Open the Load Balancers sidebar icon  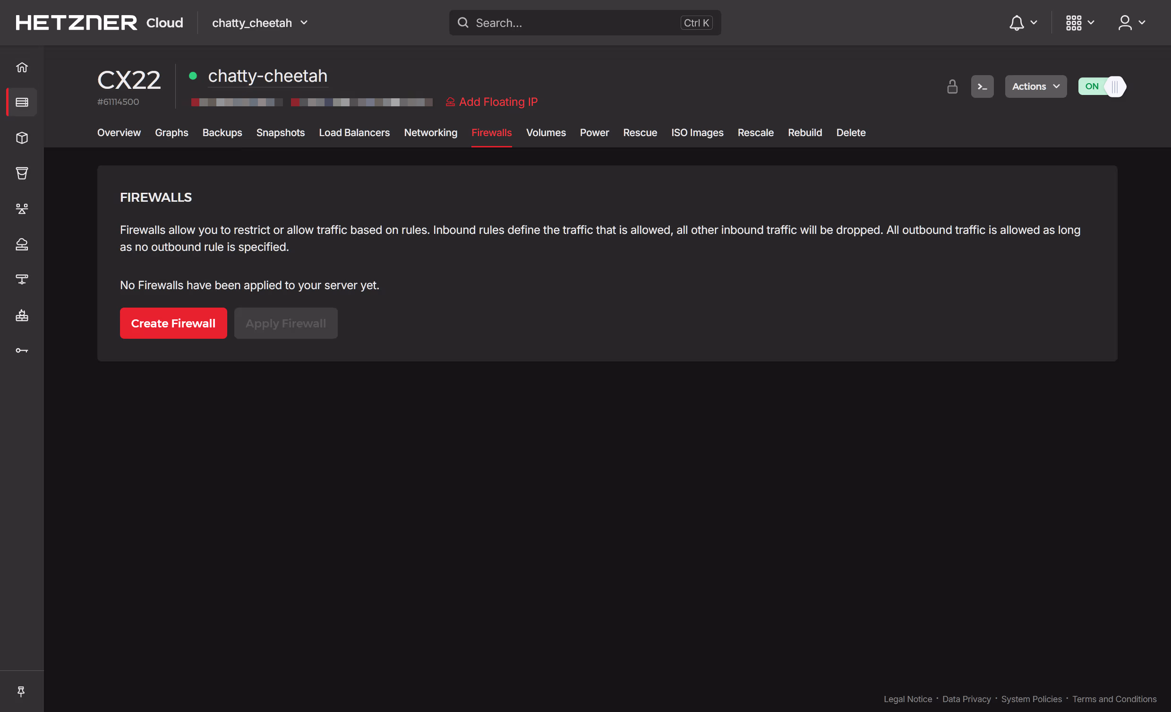coord(22,209)
